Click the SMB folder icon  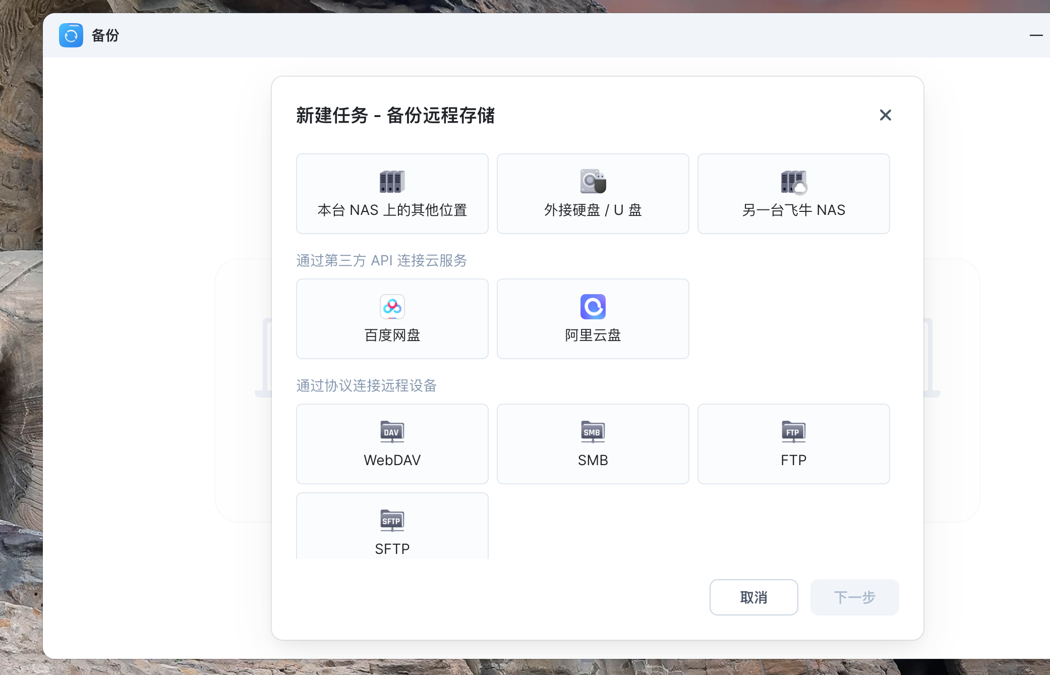point(593,432)
